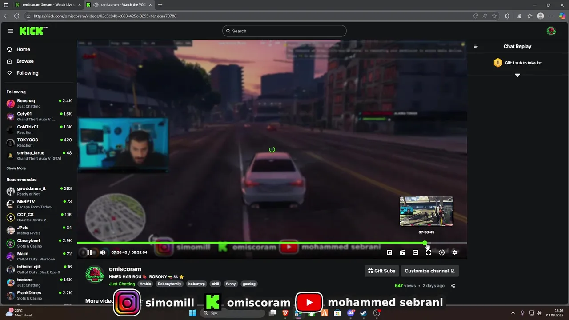Open the user avatar menu top right
Viewport: 569px width, 320px height.
tap(551, 31)
